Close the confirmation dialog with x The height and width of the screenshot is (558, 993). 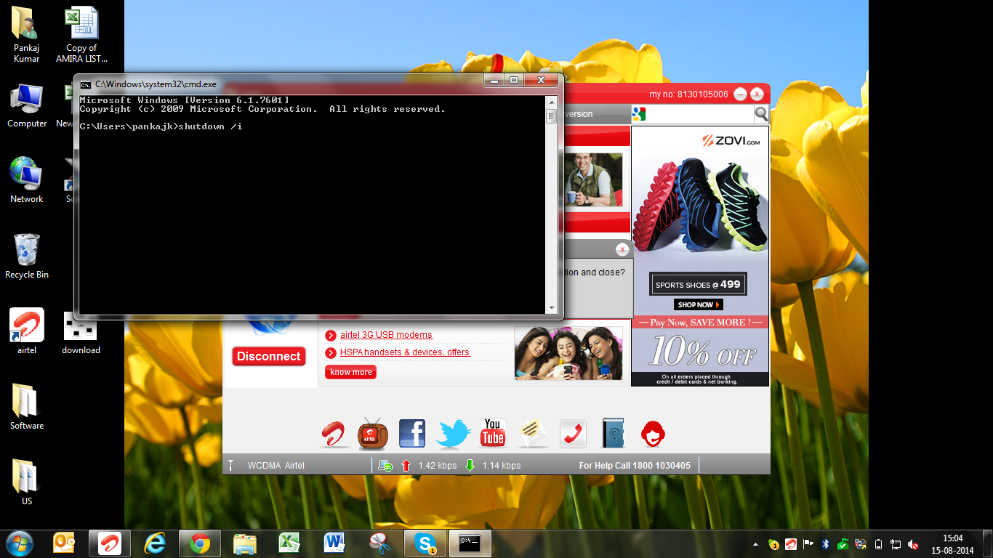[x=622, y=249]
